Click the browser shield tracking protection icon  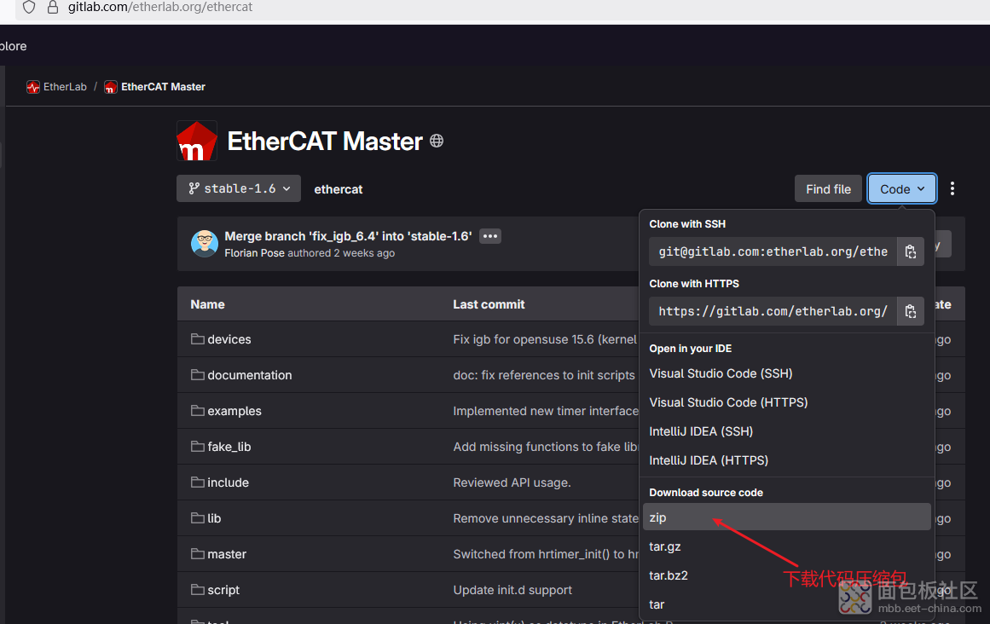[x=29, y=7]
